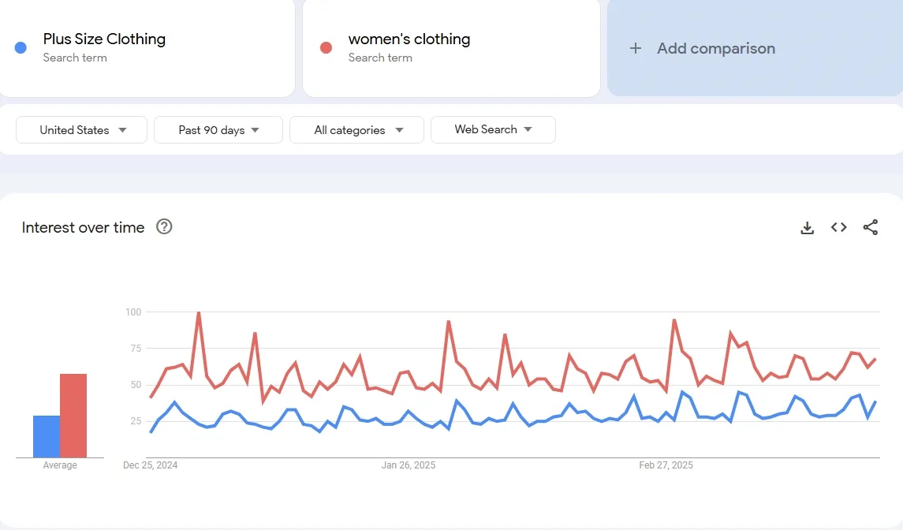This screenshot has width=903, height=530.
Task: Open the United States region dropdown
Action: click(x=80, y=129)
